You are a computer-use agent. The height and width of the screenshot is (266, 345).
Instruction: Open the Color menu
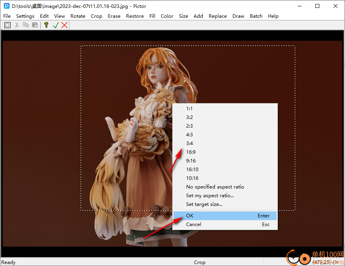(x=167, y=16)
